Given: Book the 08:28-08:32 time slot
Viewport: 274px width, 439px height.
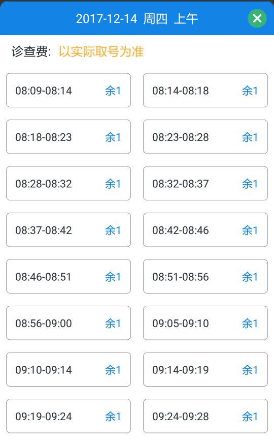Looking at the screenshot, I should [68, 183].
